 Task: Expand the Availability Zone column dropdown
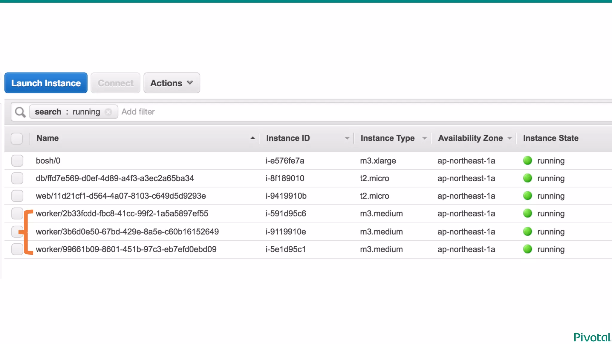pos(510,138)
